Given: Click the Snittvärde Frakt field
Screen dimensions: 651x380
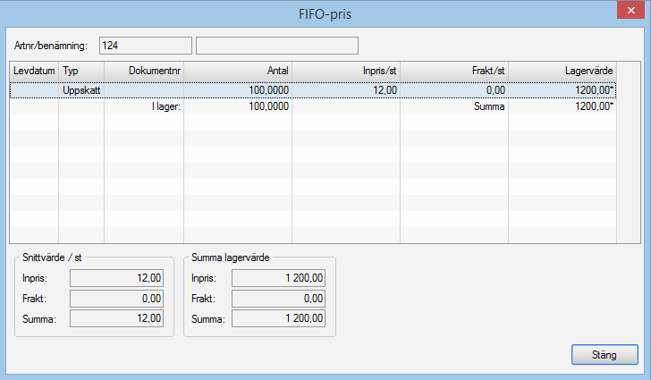Looking at the screenshot, I should click(x=117, y=298).
